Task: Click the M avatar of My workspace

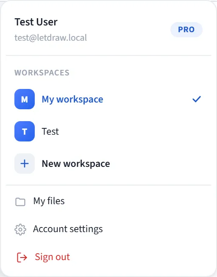Action: coord(25,99)
